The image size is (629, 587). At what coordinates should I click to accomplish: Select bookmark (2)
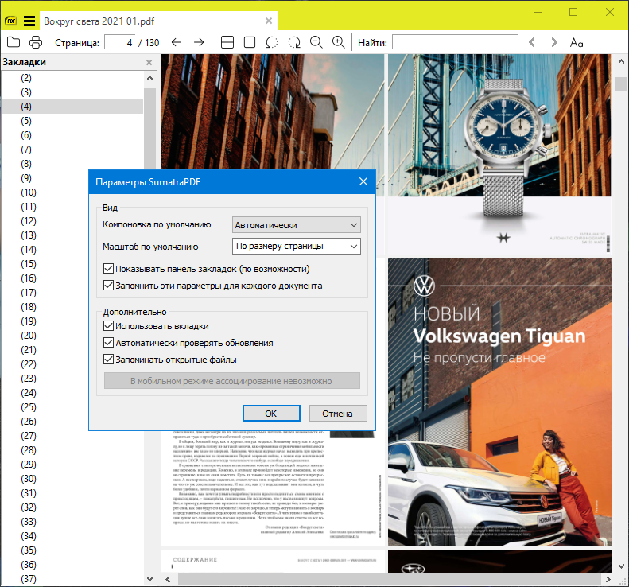26,78
